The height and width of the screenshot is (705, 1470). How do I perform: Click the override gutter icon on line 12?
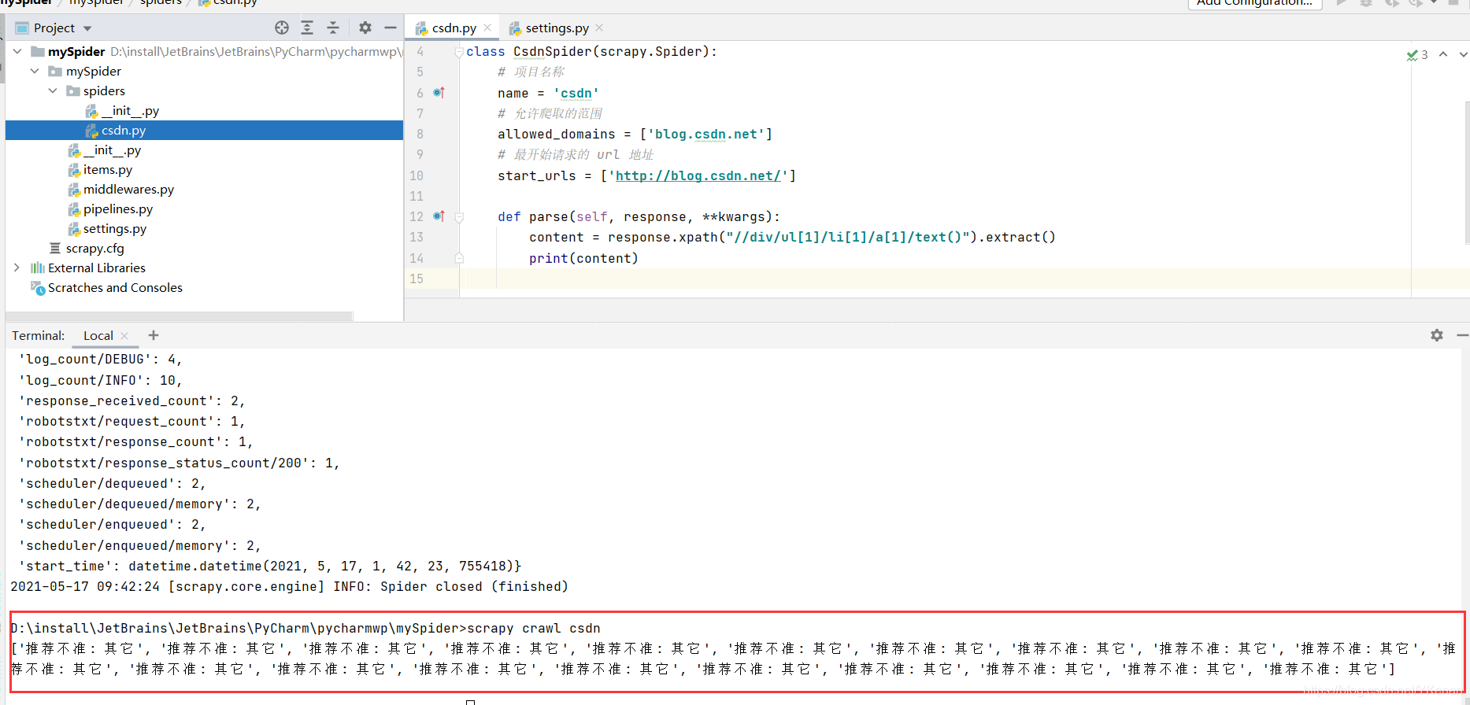coord(439,216)
